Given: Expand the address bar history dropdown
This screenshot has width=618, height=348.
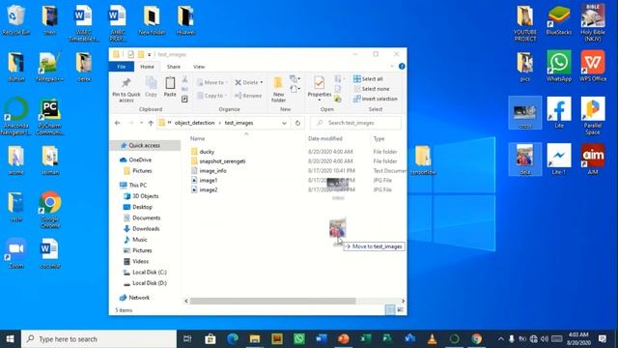Looking at the screenshot, I should click(284, 123).
